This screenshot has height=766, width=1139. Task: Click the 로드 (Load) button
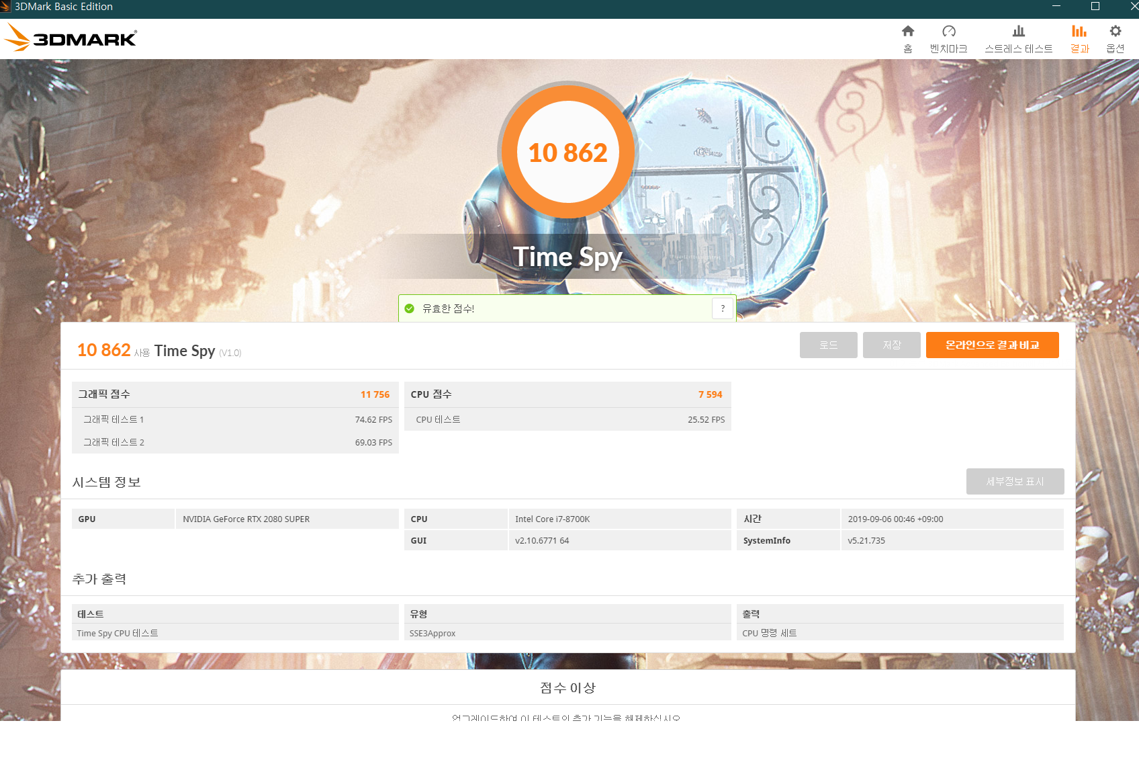(x=828, y=345)
